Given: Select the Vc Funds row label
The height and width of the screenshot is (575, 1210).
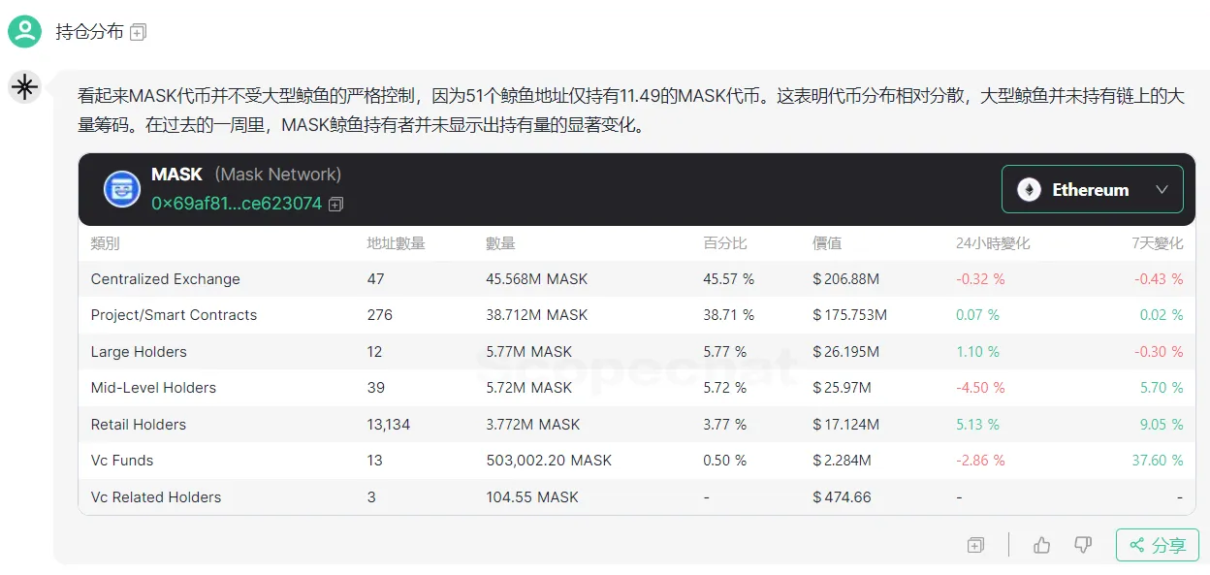Looking at the screenshot, I should [122, 461].
